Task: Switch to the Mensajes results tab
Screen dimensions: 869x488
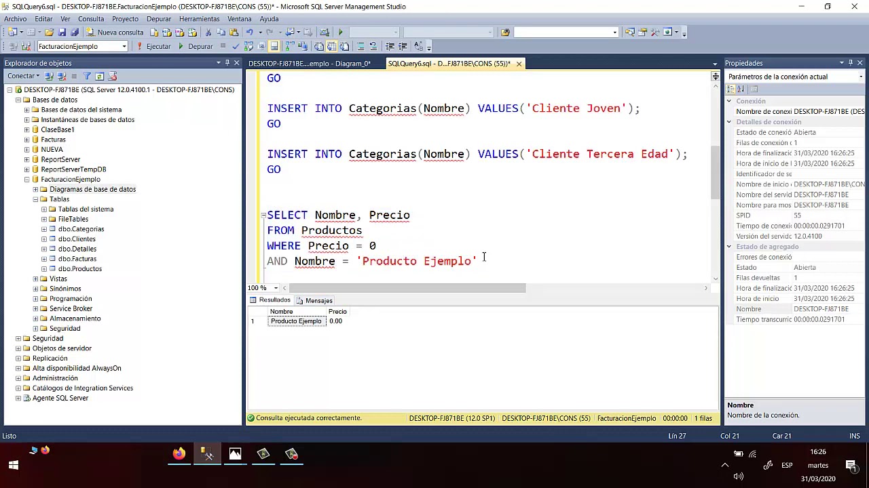Action: [314, 300]
